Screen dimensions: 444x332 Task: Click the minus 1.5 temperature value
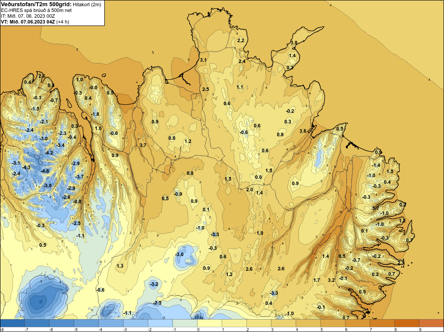35,109
